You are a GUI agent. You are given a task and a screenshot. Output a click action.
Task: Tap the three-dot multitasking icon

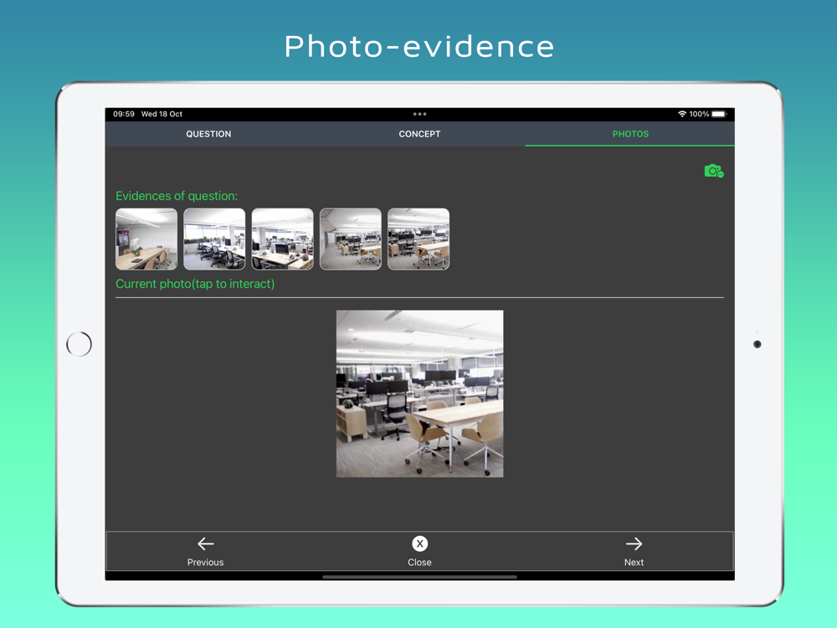point(419,114)
